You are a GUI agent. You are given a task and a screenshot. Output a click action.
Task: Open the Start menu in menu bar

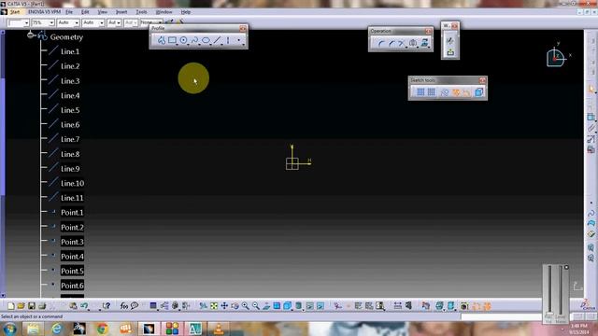pyautogui.click(x=15, y=12)
